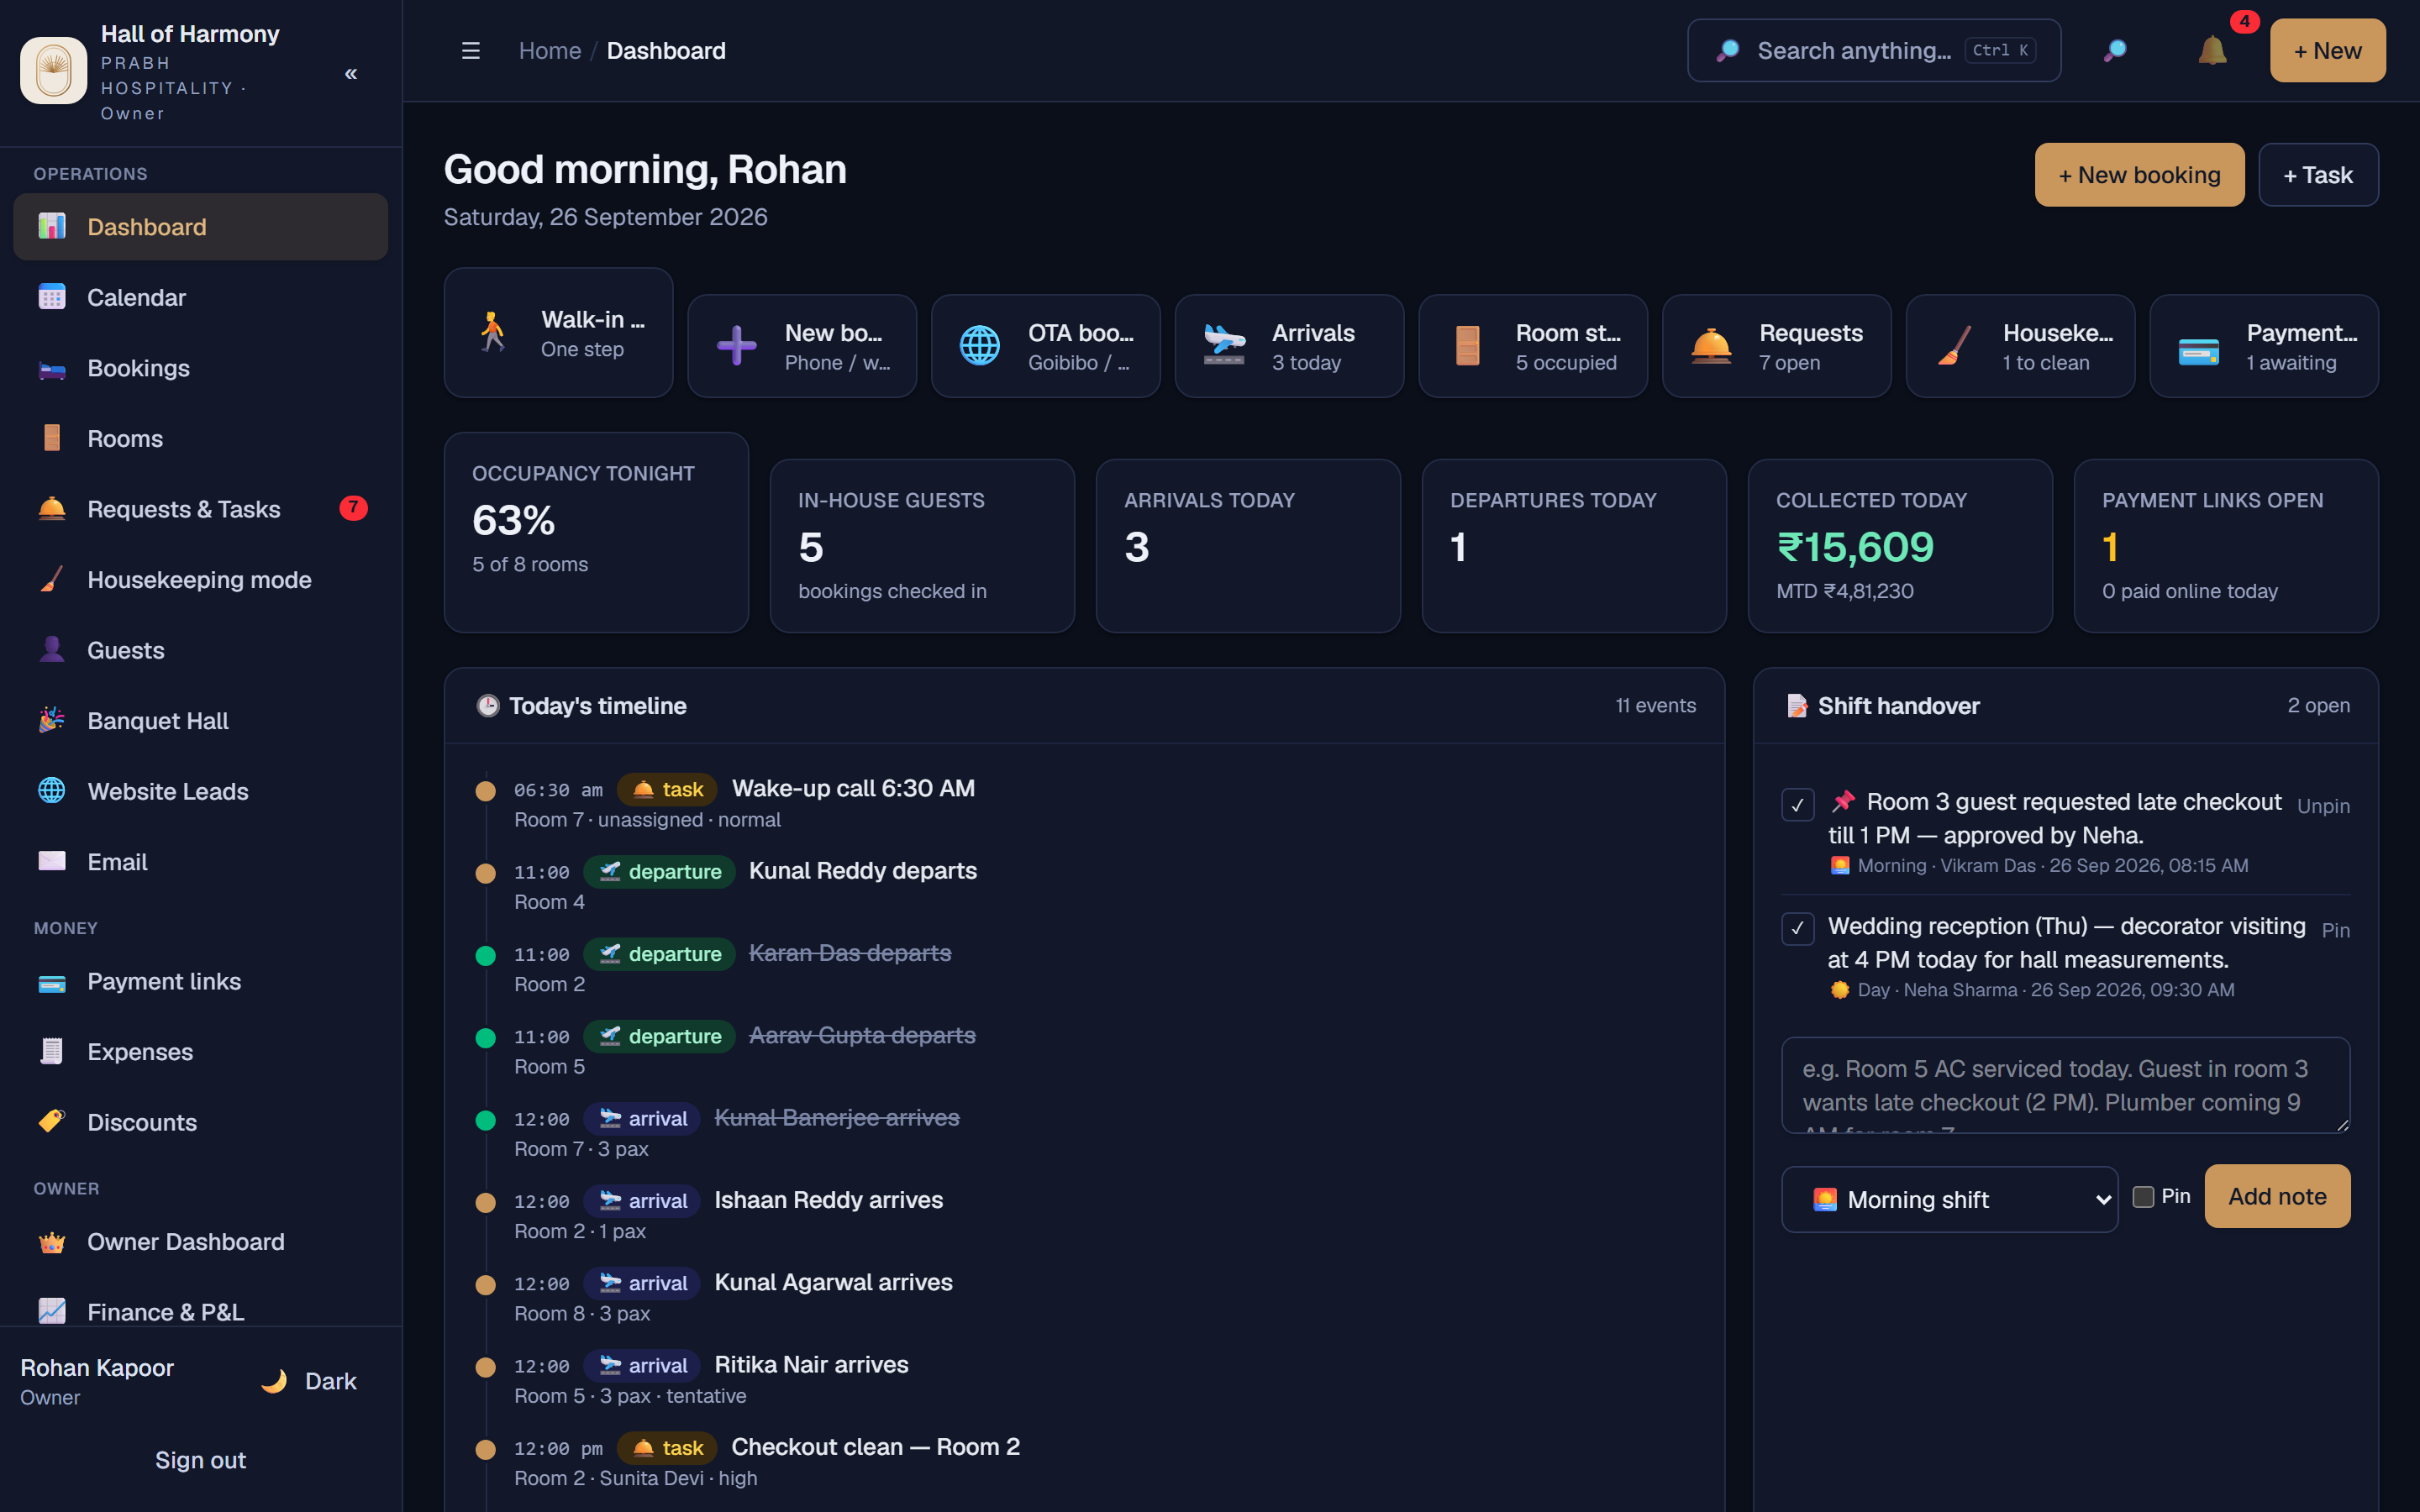Click the standalone search magnifier icon
This screenshot has height=1512, width=2420.
2115,50
